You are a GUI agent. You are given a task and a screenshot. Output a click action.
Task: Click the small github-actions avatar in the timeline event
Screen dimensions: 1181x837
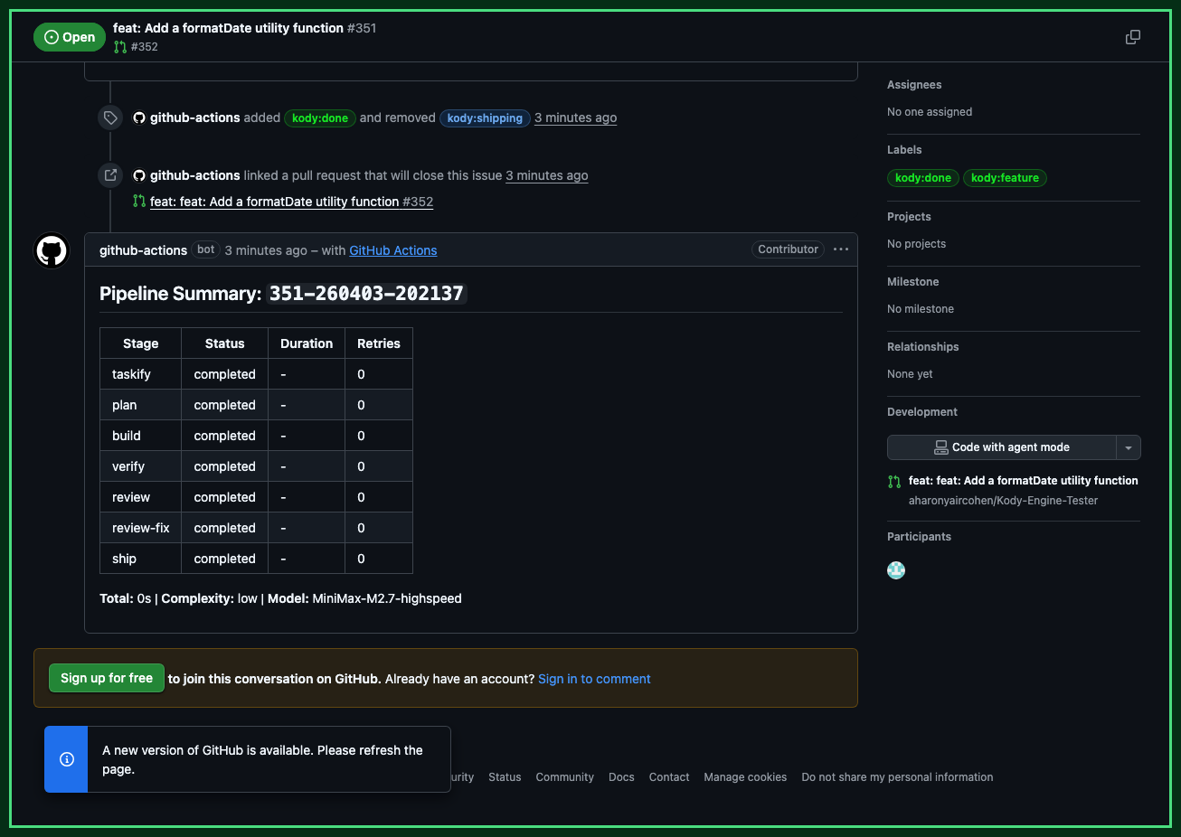pos(138,118)
